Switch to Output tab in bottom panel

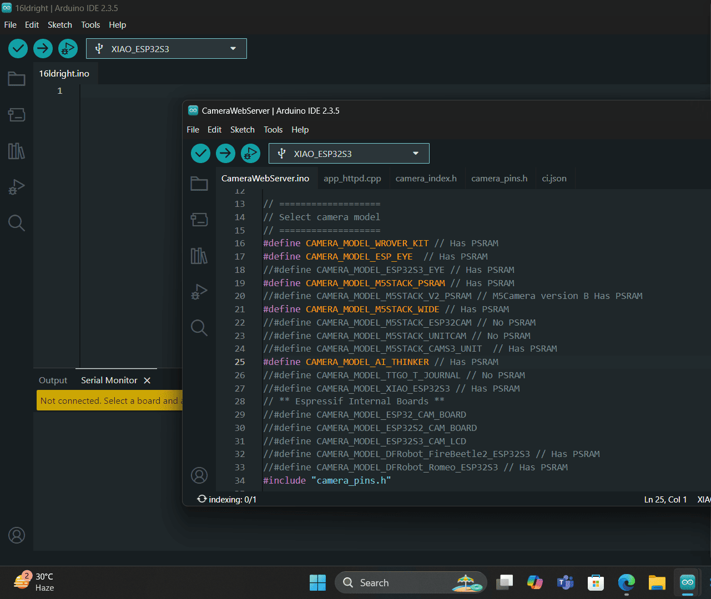click(x=53, y=380)
